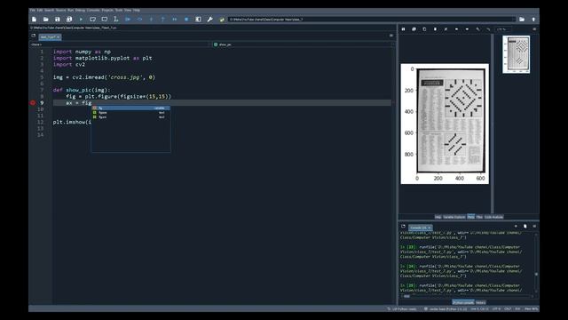Open the Help menu
This screenshot has height=320, width=568.
pyautogui.click(x=136, y=10)
